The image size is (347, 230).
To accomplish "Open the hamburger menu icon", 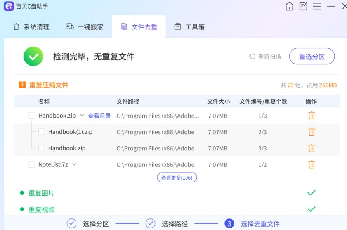I will pyautogui.click(x=317, y=6).
